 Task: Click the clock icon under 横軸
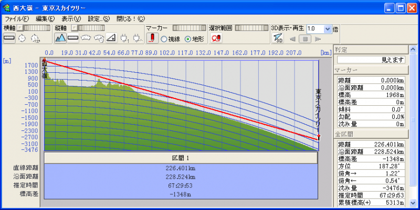click(22, 38)
